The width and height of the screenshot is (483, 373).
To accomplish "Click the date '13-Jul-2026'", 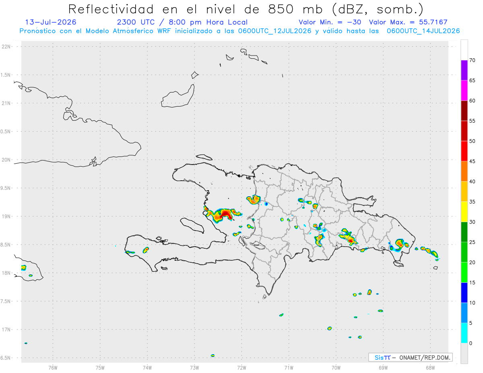I will tap(51, 23).
